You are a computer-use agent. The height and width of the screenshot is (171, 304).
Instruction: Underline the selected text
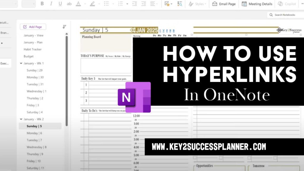[x=60, y=4]
